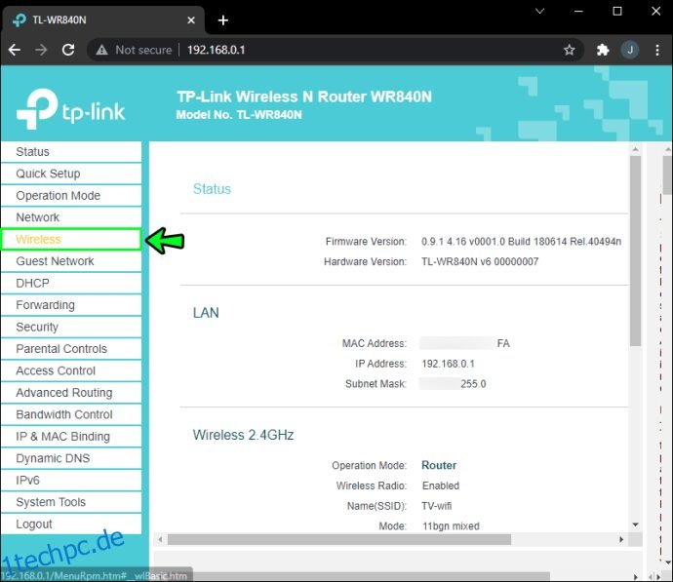673x582 pixels.
Task: Click status frame scroll right arrow
Action: 621,539
